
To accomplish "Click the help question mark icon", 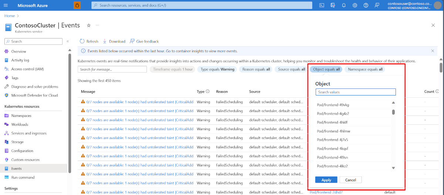I will point(366,5).
